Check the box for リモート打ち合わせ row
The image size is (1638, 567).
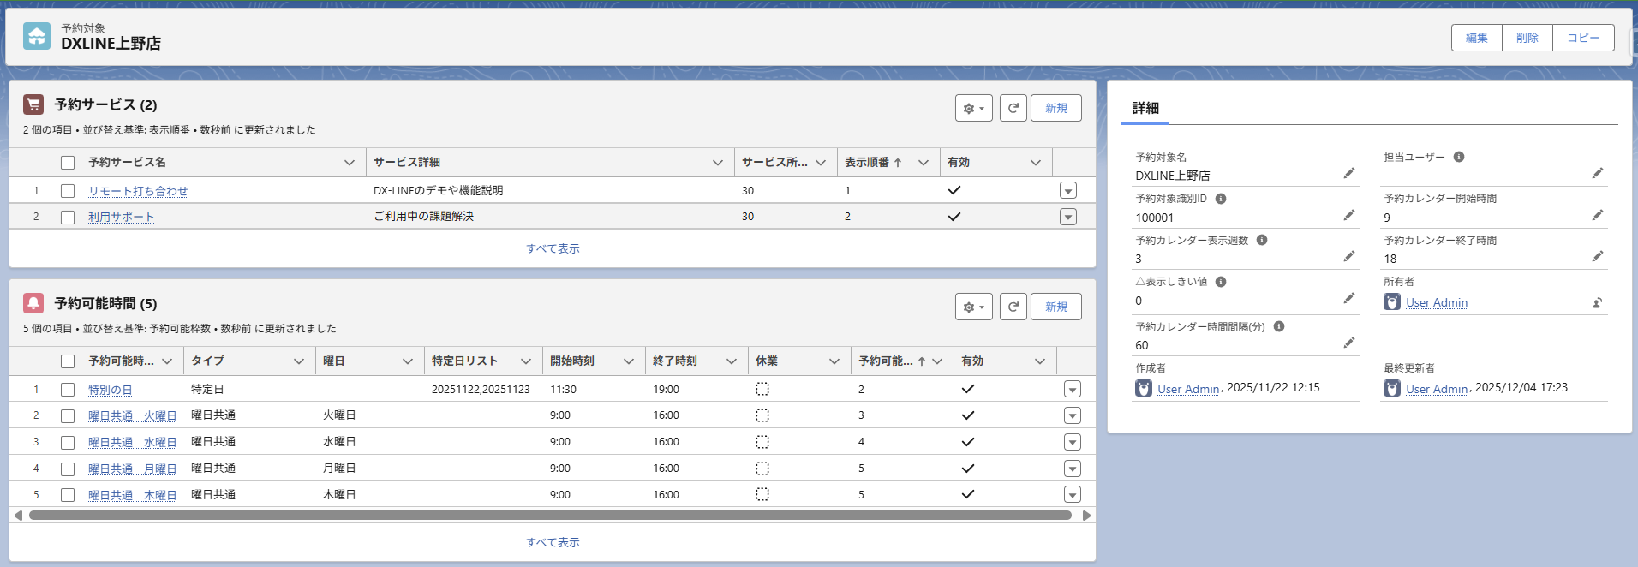(68, 191)
